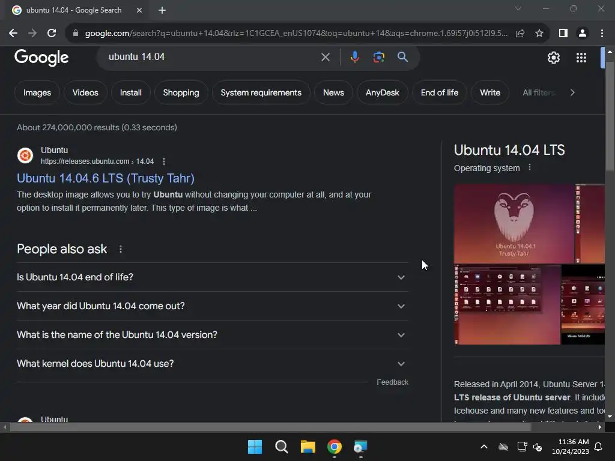View site security lock info
615x461 pixels.
pyautogui.click(x=75, y=34)
